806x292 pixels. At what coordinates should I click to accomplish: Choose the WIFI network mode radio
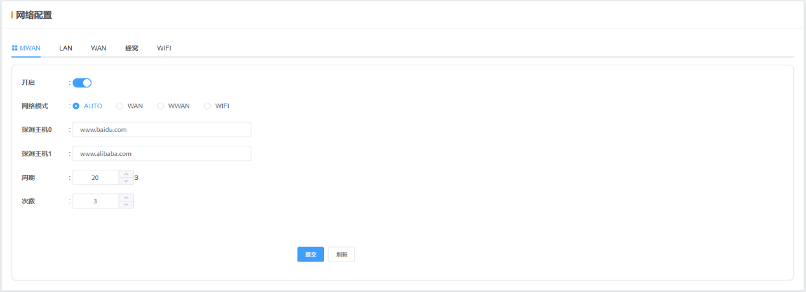(x=217, y=106)
